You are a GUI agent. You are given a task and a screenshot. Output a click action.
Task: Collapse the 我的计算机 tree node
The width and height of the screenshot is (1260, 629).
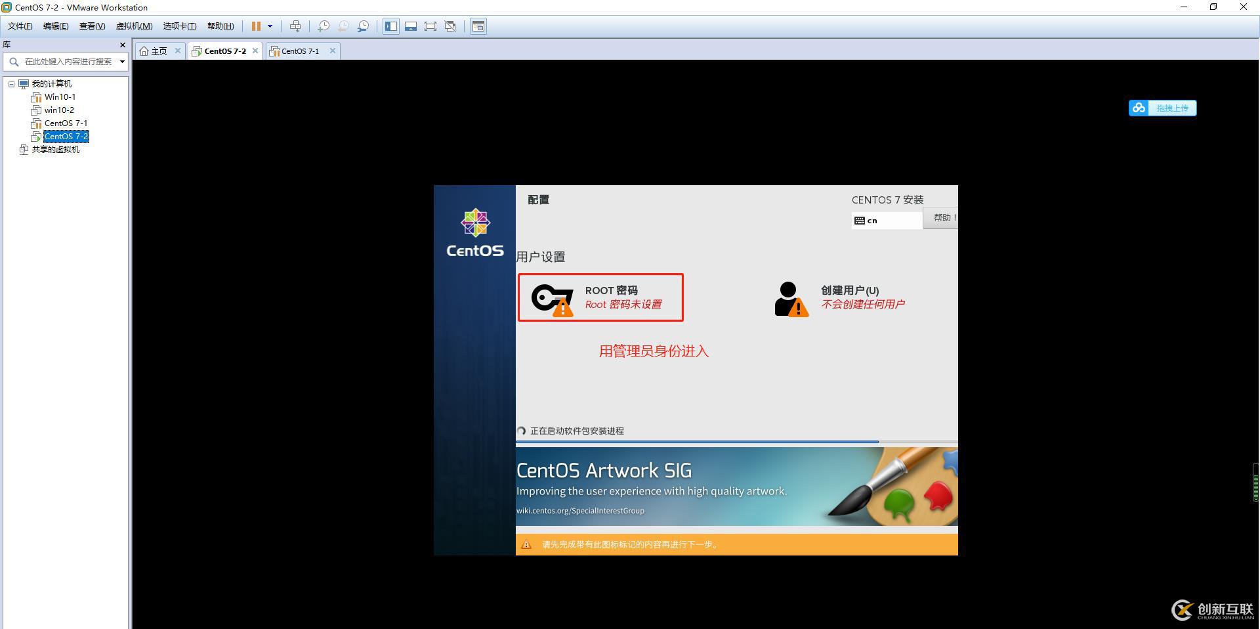point(11,84)
